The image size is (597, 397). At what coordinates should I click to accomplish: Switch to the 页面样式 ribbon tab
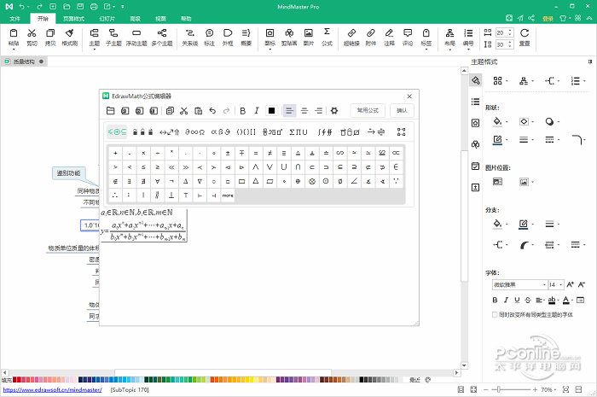pyautogui.click(x=73, y=17)
